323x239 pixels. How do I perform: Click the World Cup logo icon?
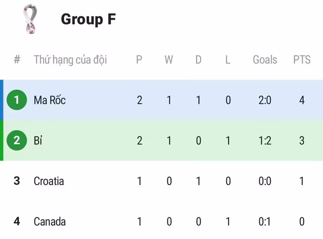pos(30,19)
